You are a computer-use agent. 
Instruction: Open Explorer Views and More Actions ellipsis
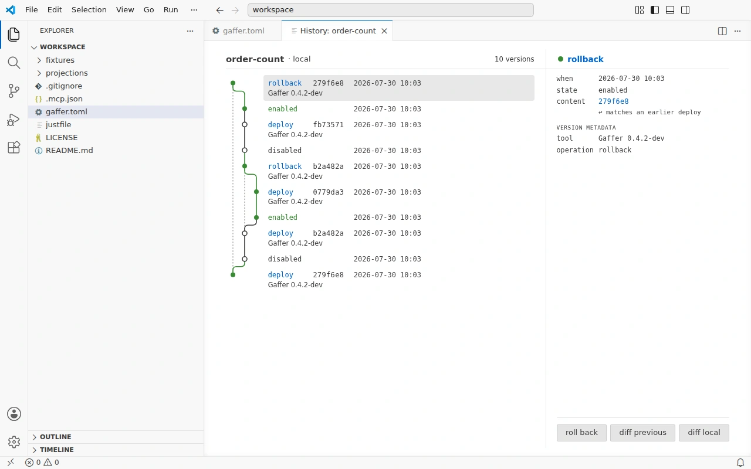[190, 31]
